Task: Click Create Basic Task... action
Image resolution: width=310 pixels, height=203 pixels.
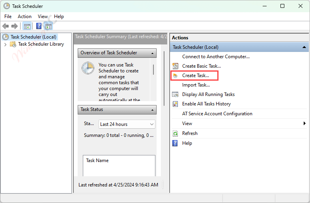Action: (202, 66)
